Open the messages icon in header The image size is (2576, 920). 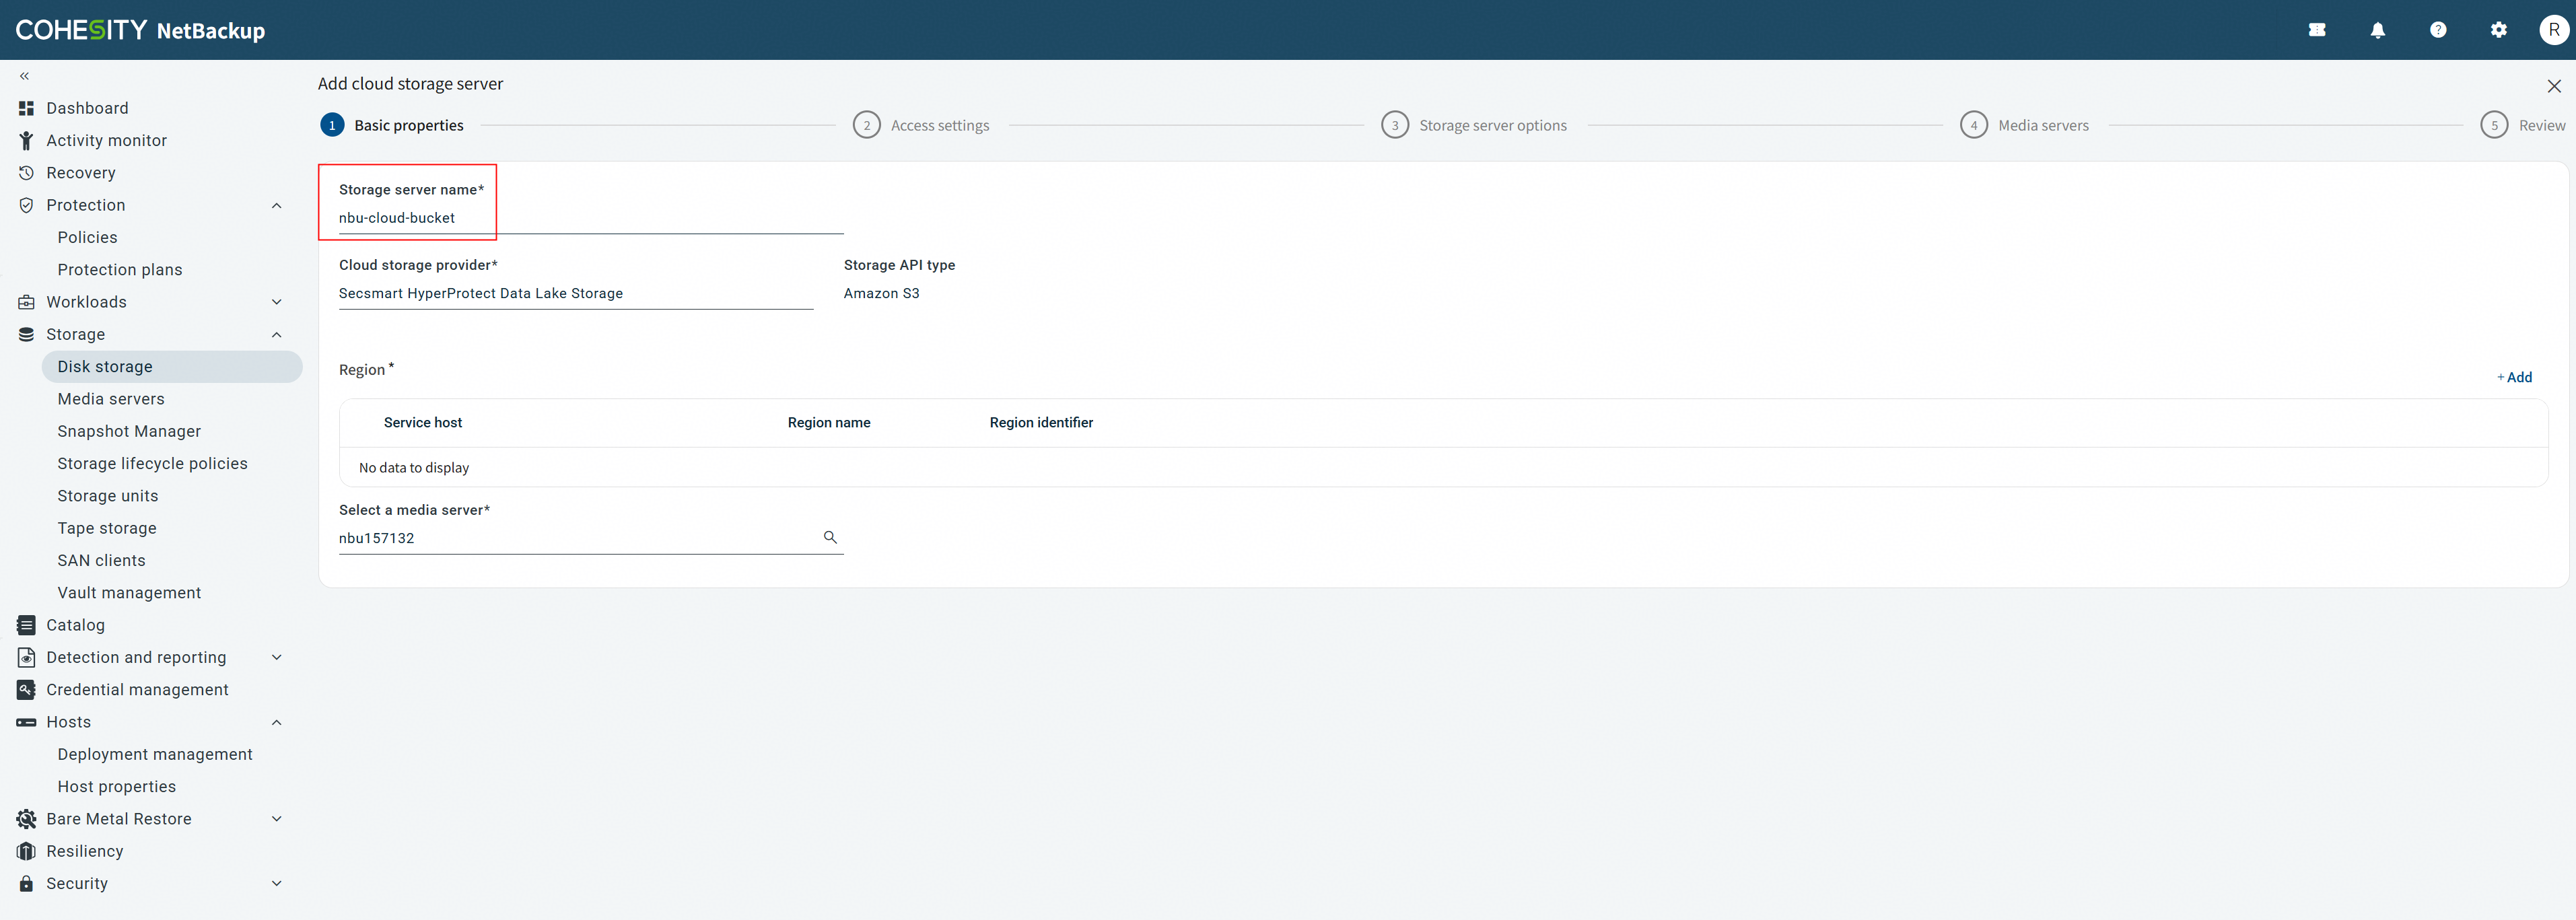coord(2317,30)
